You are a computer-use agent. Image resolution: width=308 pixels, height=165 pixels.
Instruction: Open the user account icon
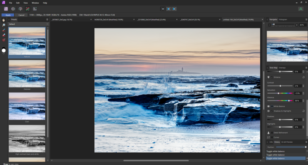(x=301, y=9)
